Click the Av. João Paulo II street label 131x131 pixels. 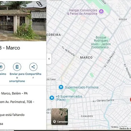click(110, 59)
